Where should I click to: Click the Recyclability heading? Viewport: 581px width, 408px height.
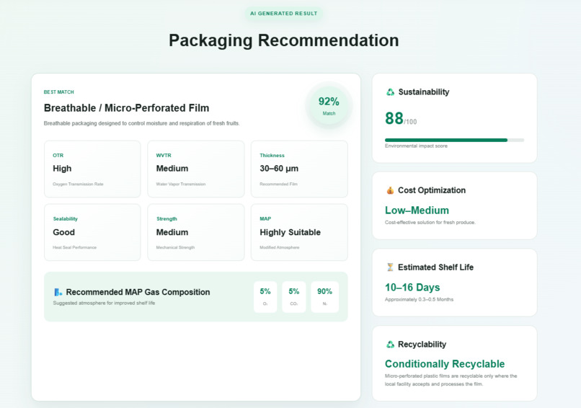422,345
